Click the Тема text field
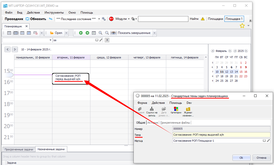 pos(221,135)
